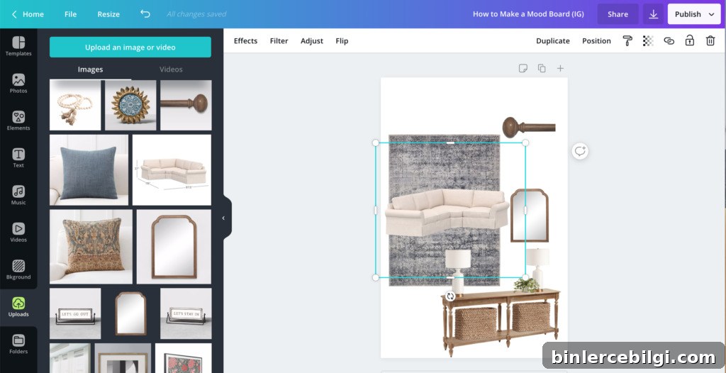Open the transparency checkerboard icon
Viewport: 726px width, 373px height.
click(648, 41)
